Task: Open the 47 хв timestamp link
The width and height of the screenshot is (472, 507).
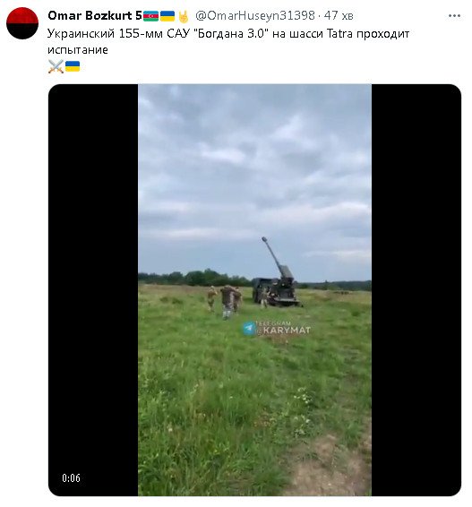Action: click(x=339, y=15)
